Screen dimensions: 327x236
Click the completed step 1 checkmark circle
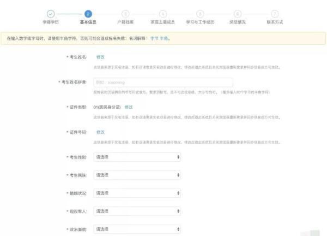(x=51, y=14)
